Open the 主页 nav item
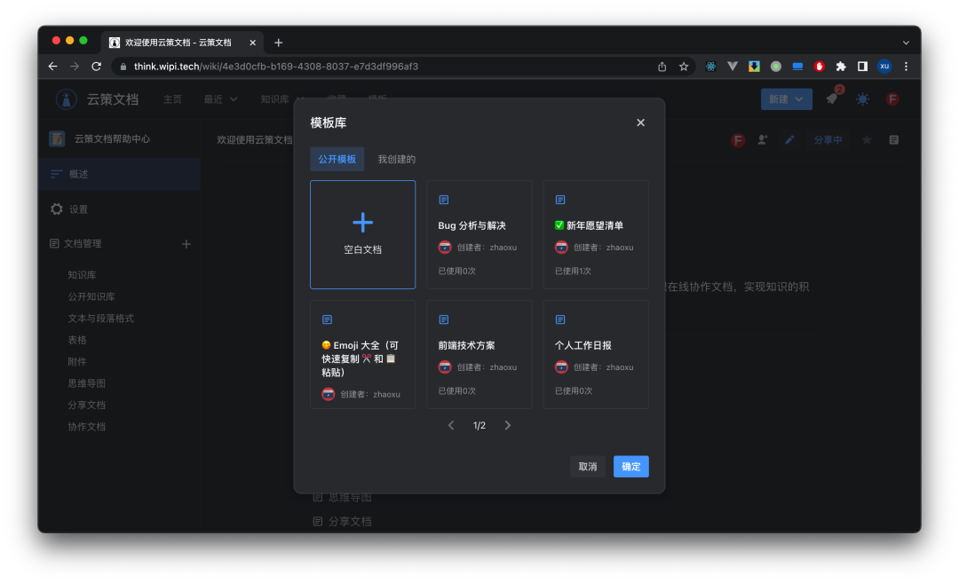 coord(172,99)
